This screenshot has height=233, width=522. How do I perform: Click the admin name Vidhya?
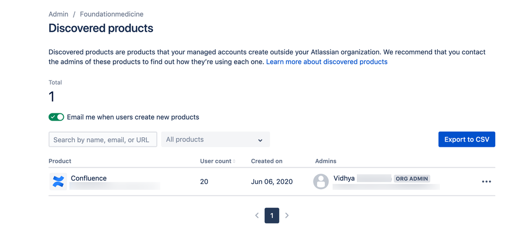pyautogui.click(x=344, y=178)
